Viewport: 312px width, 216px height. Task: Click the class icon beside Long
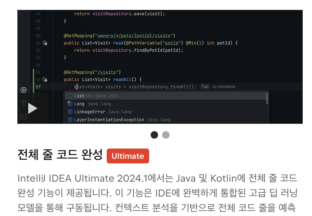point(70,104)
